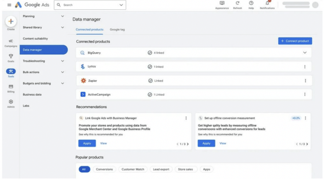Select Data manager menu item
Image resolution: width=324 pixels, height=179 pixels.
point(44,50)
